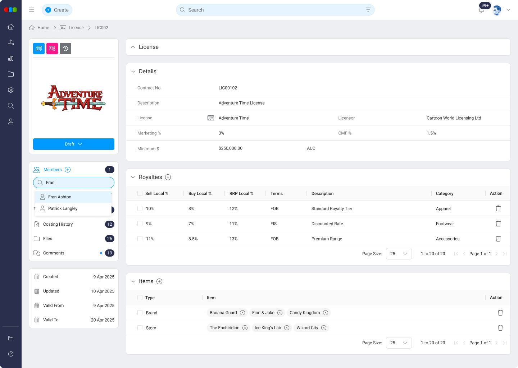Delete the Standard Royalty Tier row
The width and height of the screenshot is (518, 368).
tap(498, 208)
